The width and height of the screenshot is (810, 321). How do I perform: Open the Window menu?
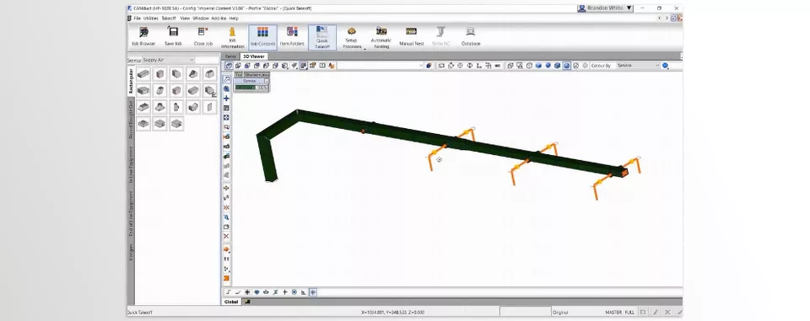(x=201, y=18)
